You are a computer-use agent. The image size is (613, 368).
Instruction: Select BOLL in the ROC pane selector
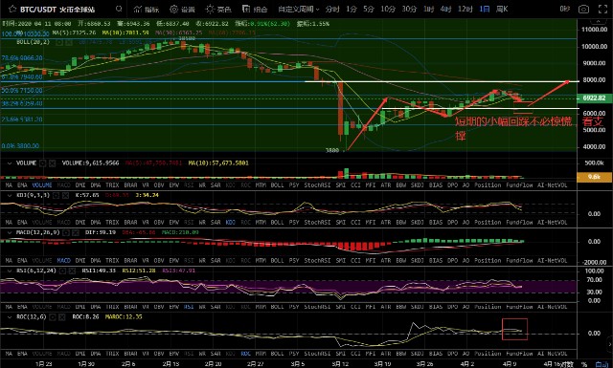277,354
